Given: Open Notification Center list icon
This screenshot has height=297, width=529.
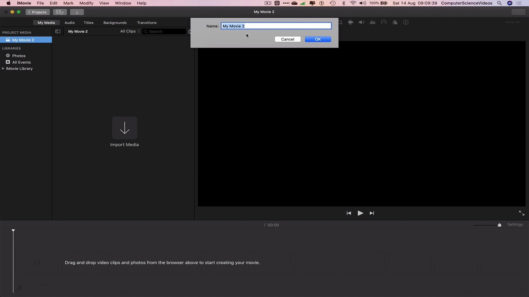Looking at the screenshot, I should click(519, 3).
